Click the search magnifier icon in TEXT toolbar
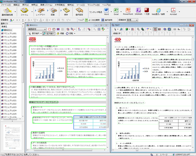This screenshot has height=156, width=196. [121, 29]
